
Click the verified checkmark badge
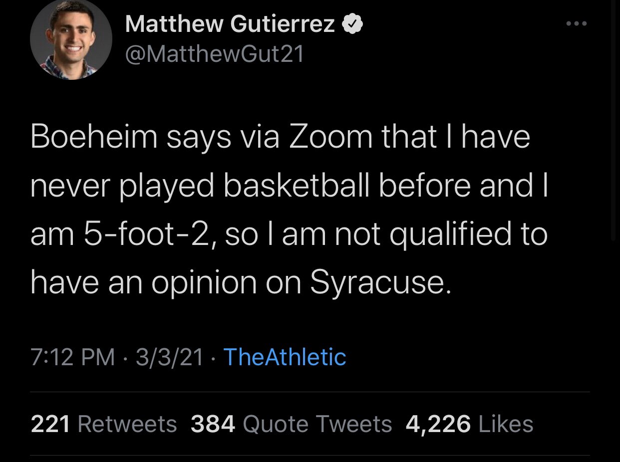[x=352, y=24]
